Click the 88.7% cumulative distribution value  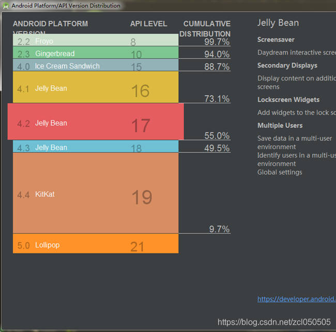click(x=217, y=67)
